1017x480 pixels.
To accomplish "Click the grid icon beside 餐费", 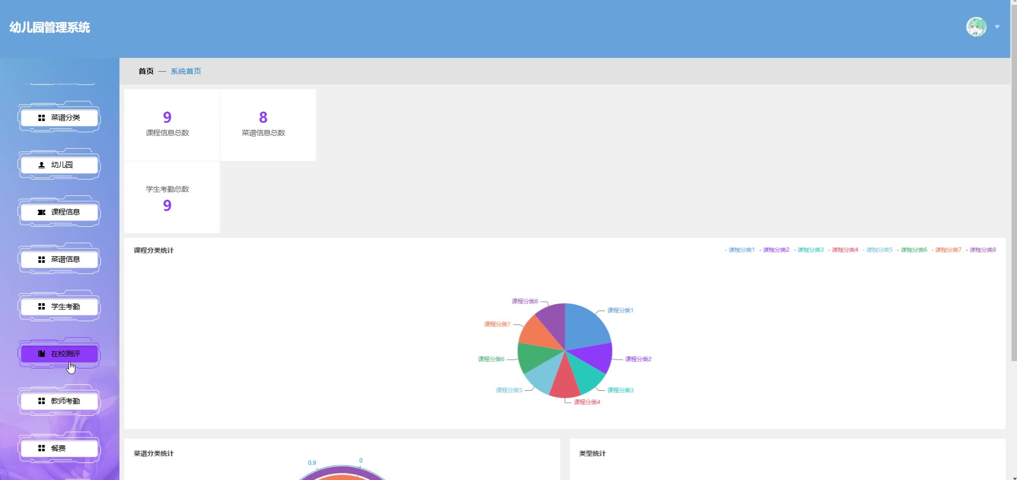I will pyautogui.click(x=41, y=448).
